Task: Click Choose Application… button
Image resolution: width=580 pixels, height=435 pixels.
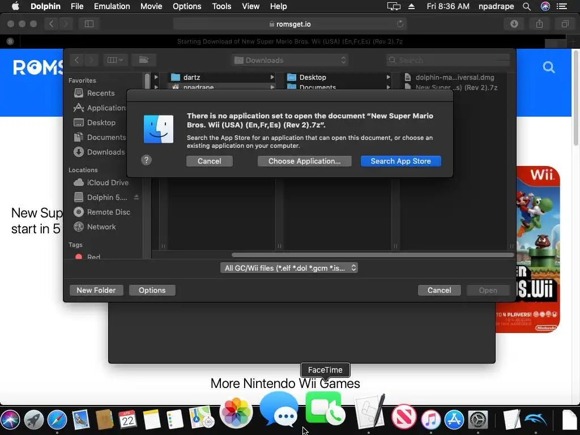Action: point(304,161)
